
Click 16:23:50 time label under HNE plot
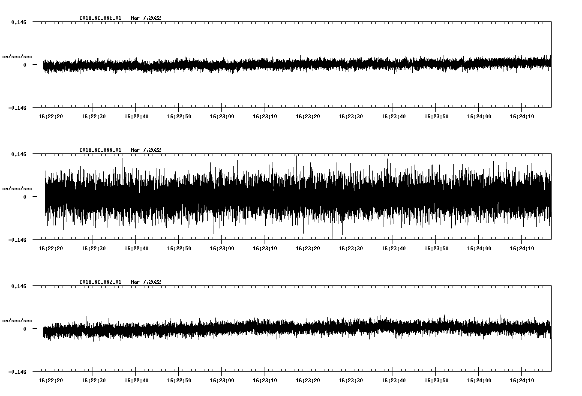[436, 116]
